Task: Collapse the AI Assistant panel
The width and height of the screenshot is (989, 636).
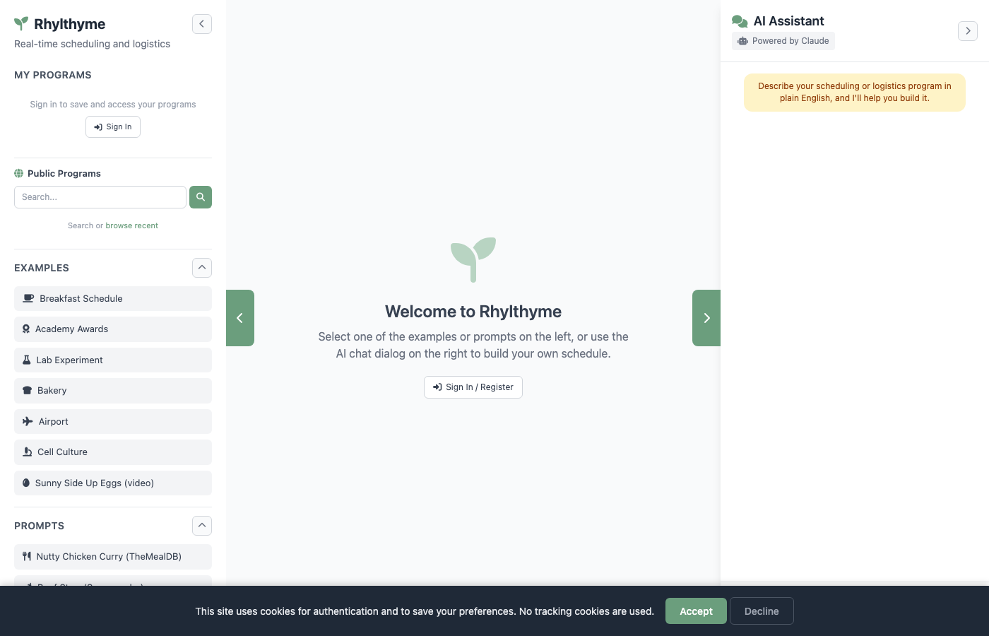Action: pos(967,30)
